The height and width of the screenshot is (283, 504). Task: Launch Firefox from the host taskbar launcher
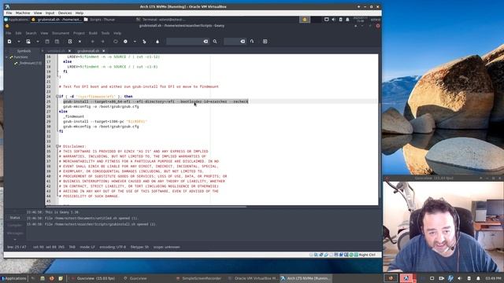(51, 278)
